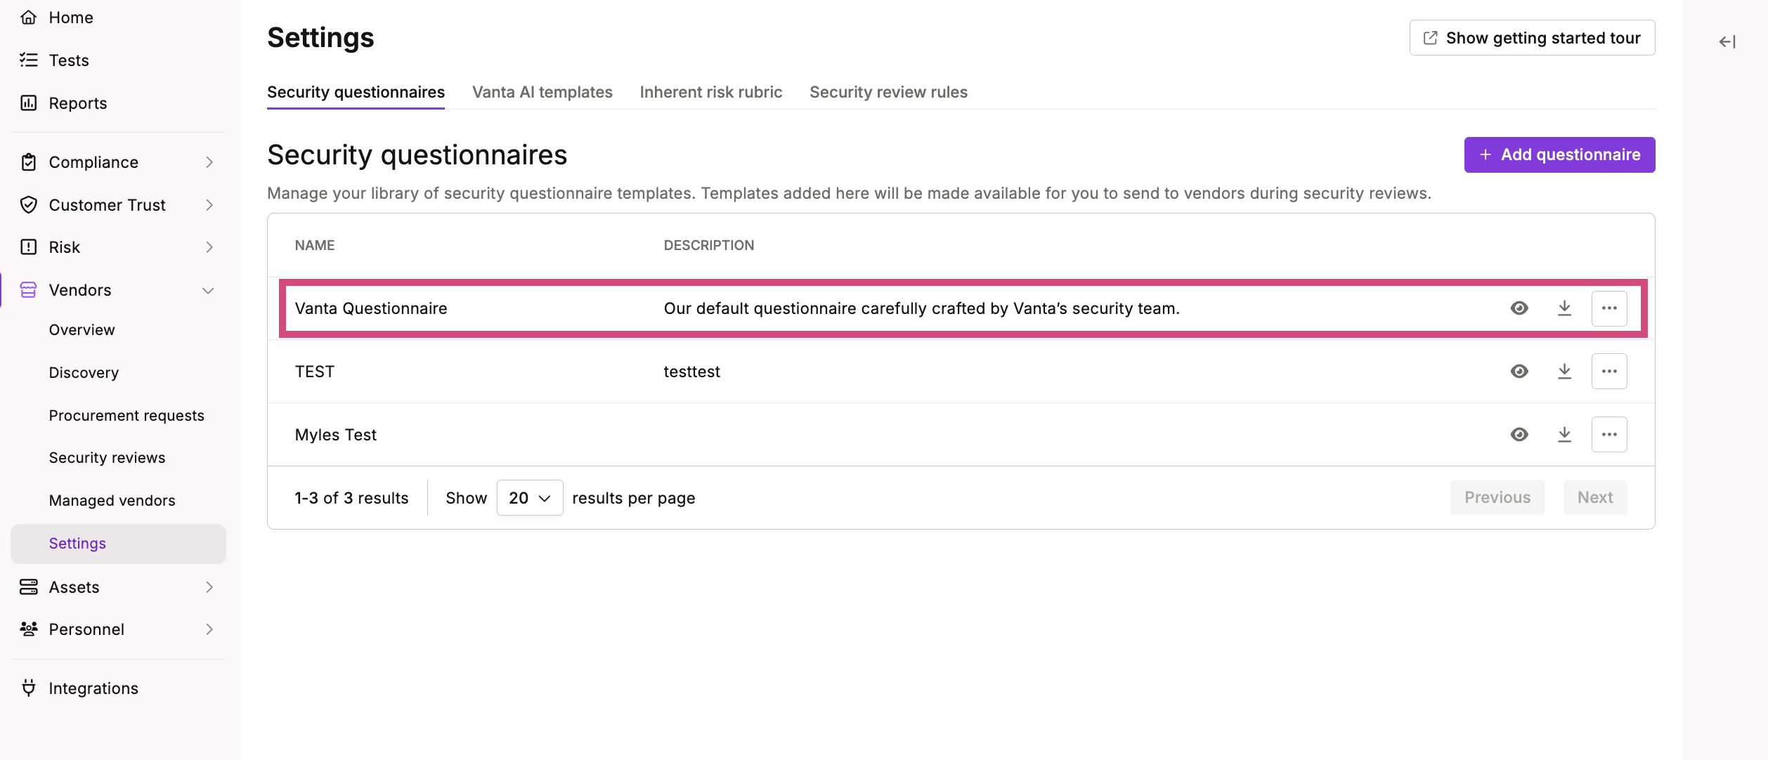Click the Tests checklist icon
The width and height of the screenshot is (1768, 760).
tap(28, 60)
